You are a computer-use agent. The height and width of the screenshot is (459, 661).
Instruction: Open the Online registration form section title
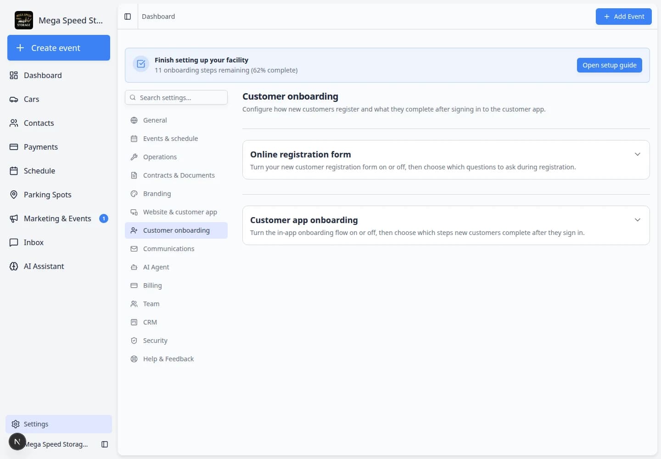301,155
